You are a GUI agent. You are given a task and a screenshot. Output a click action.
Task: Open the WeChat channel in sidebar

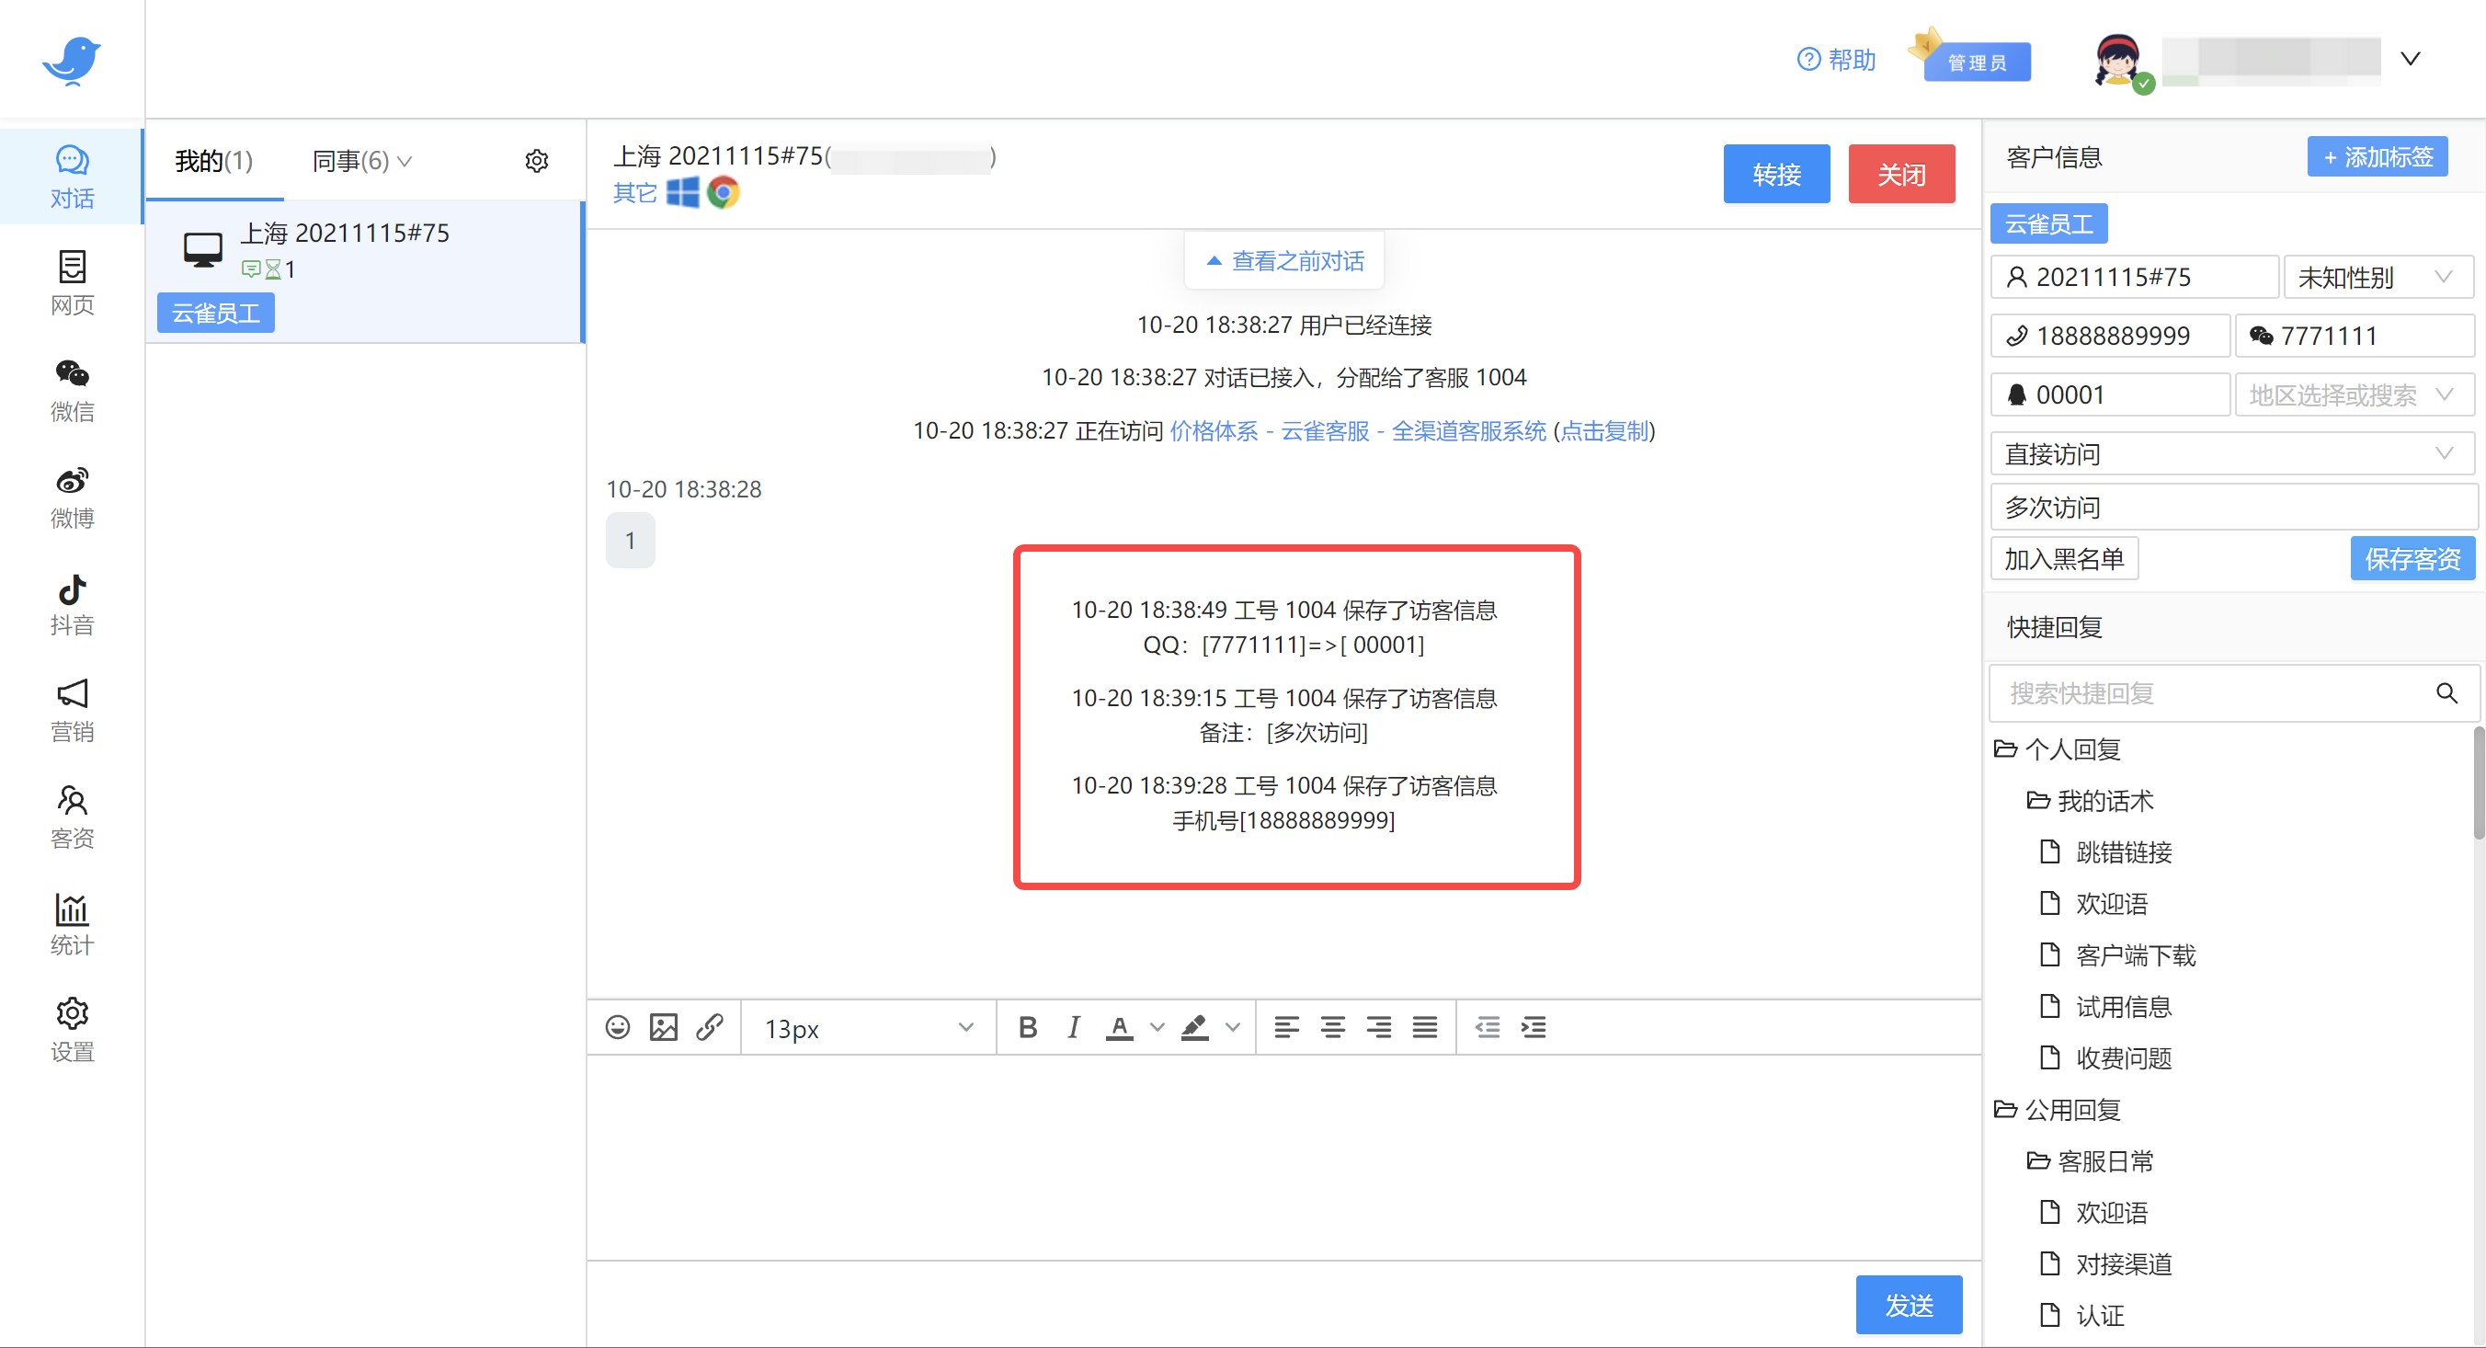[72, 389]
